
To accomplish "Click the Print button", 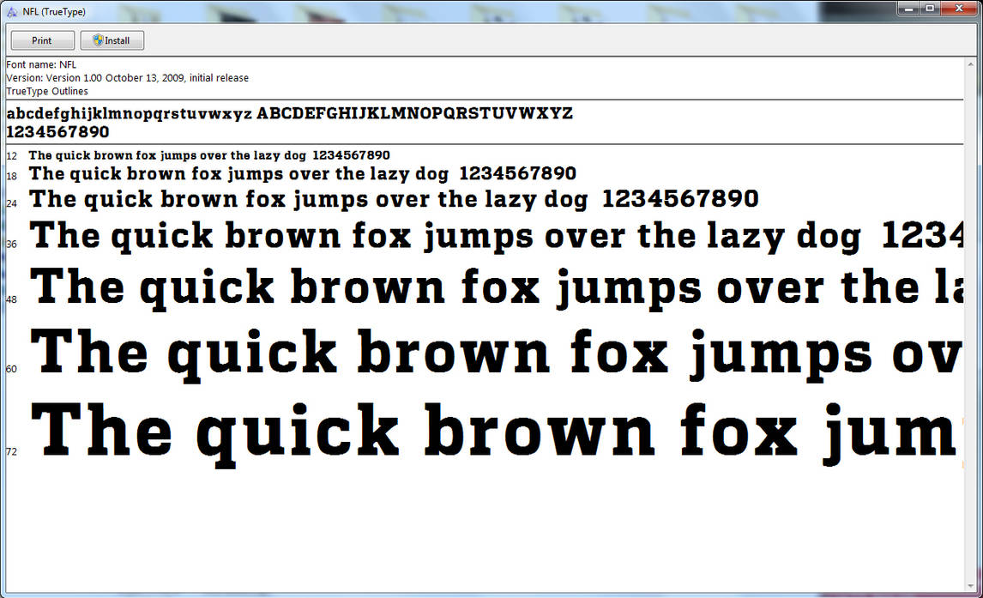I will (x=43, y=40).
